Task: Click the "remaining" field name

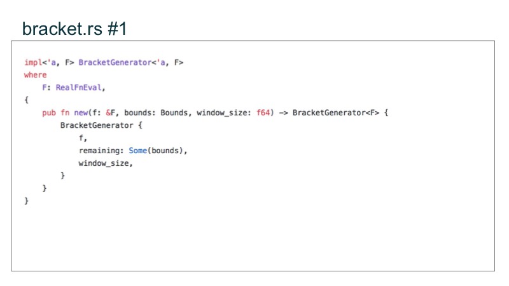Action: coord(99,151)
